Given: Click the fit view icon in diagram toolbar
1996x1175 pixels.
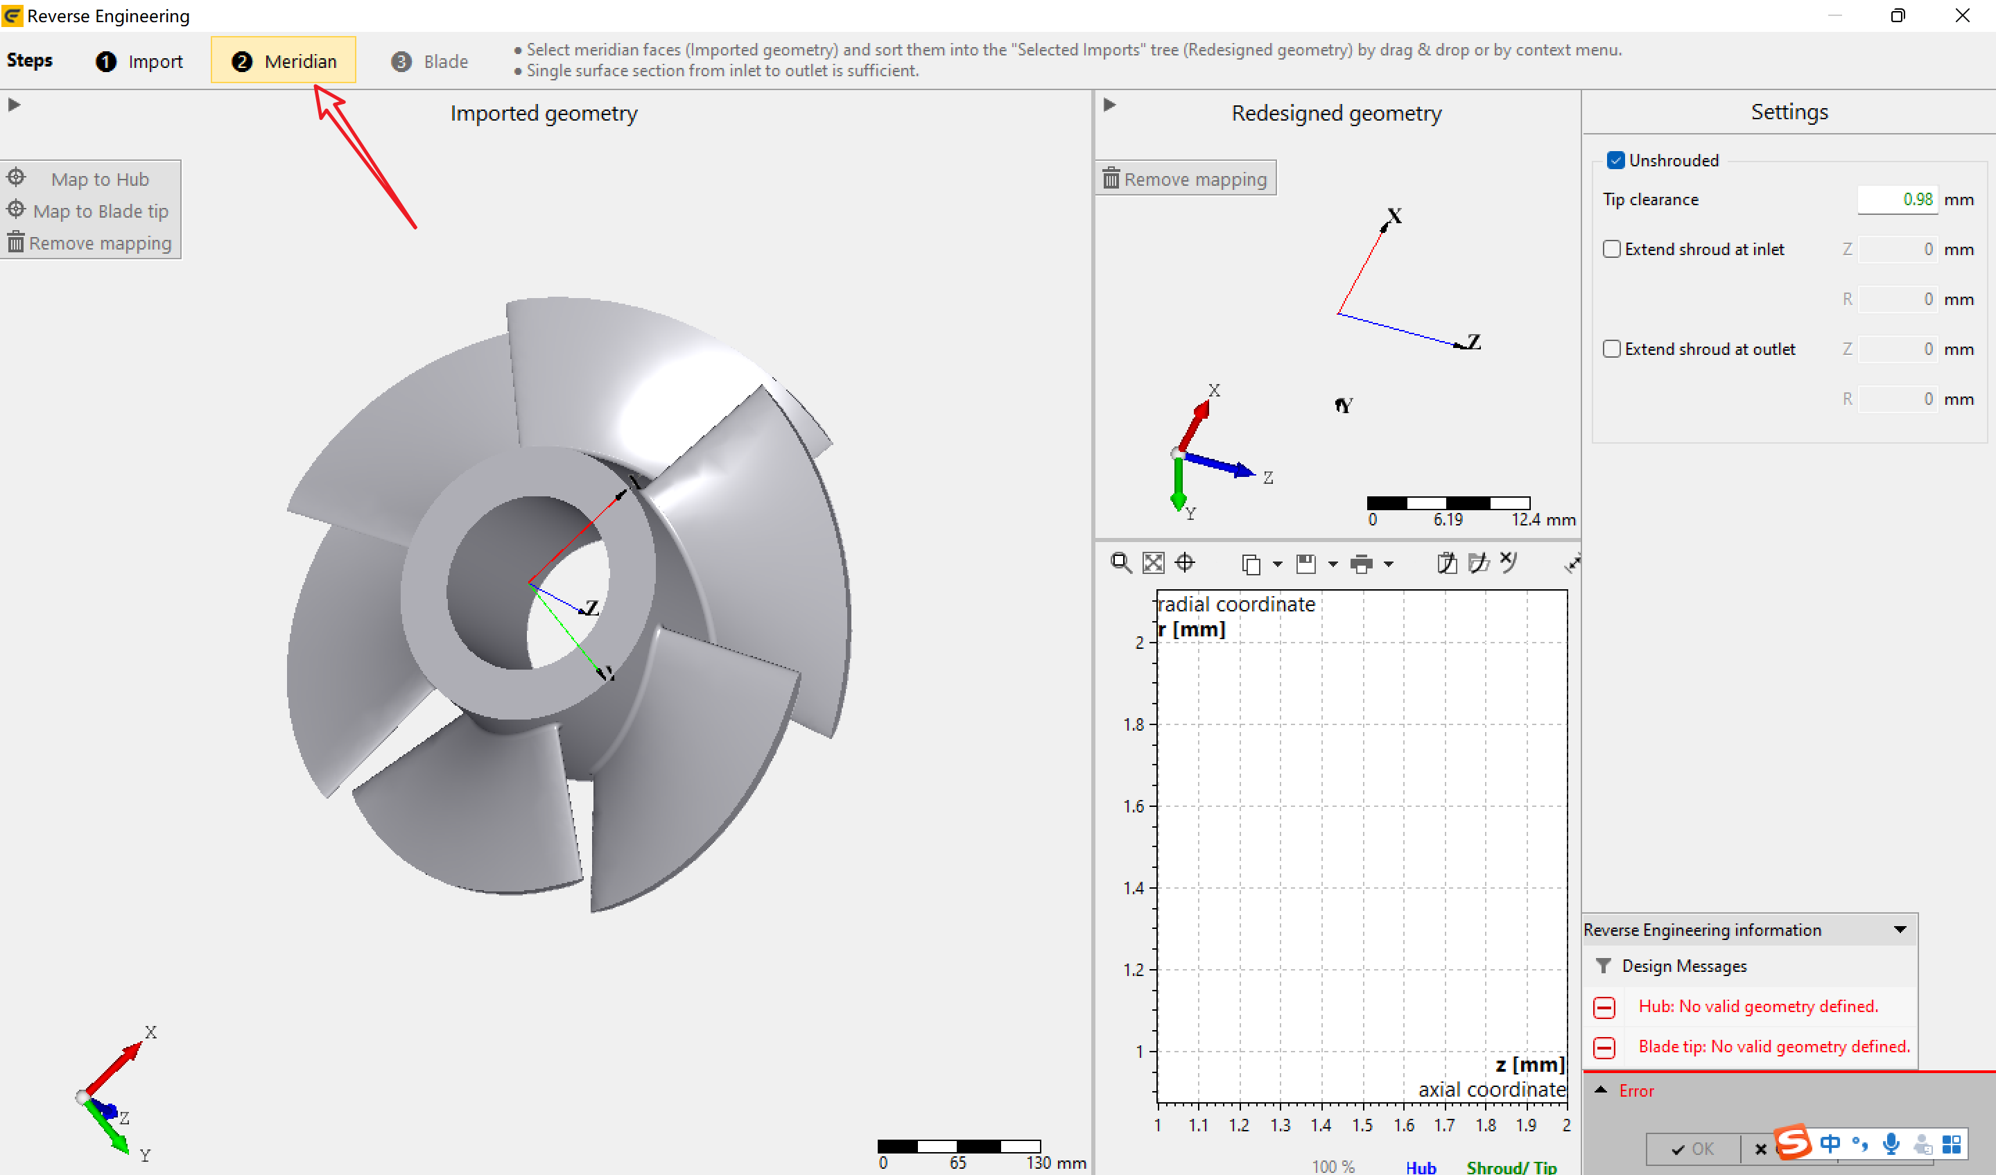Looking at the screenshot, I should pos(1153,563).
